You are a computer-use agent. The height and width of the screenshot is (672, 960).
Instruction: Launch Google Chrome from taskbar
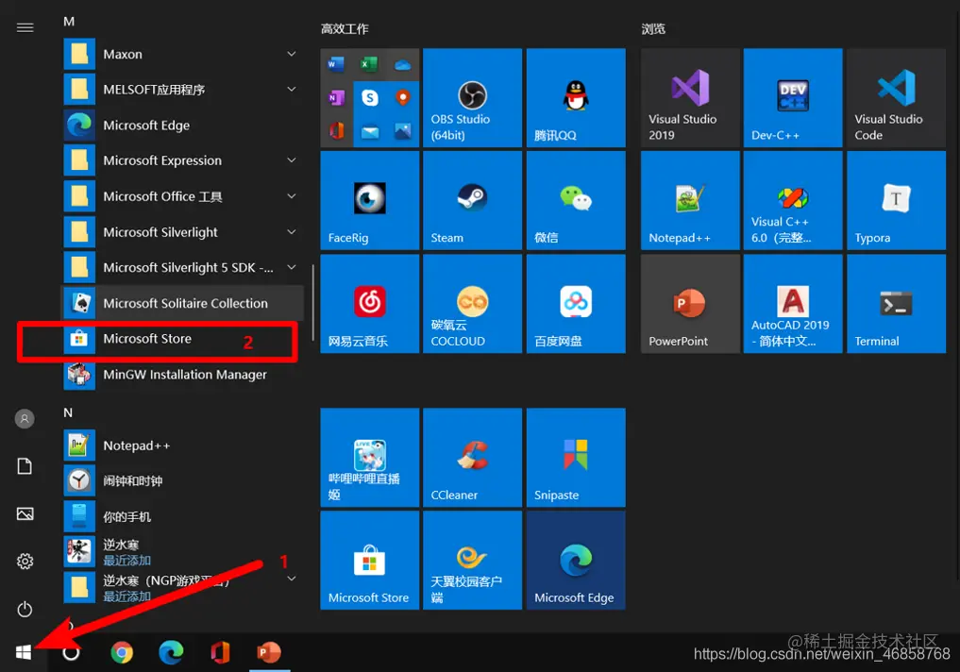click(x=122, y=652)
